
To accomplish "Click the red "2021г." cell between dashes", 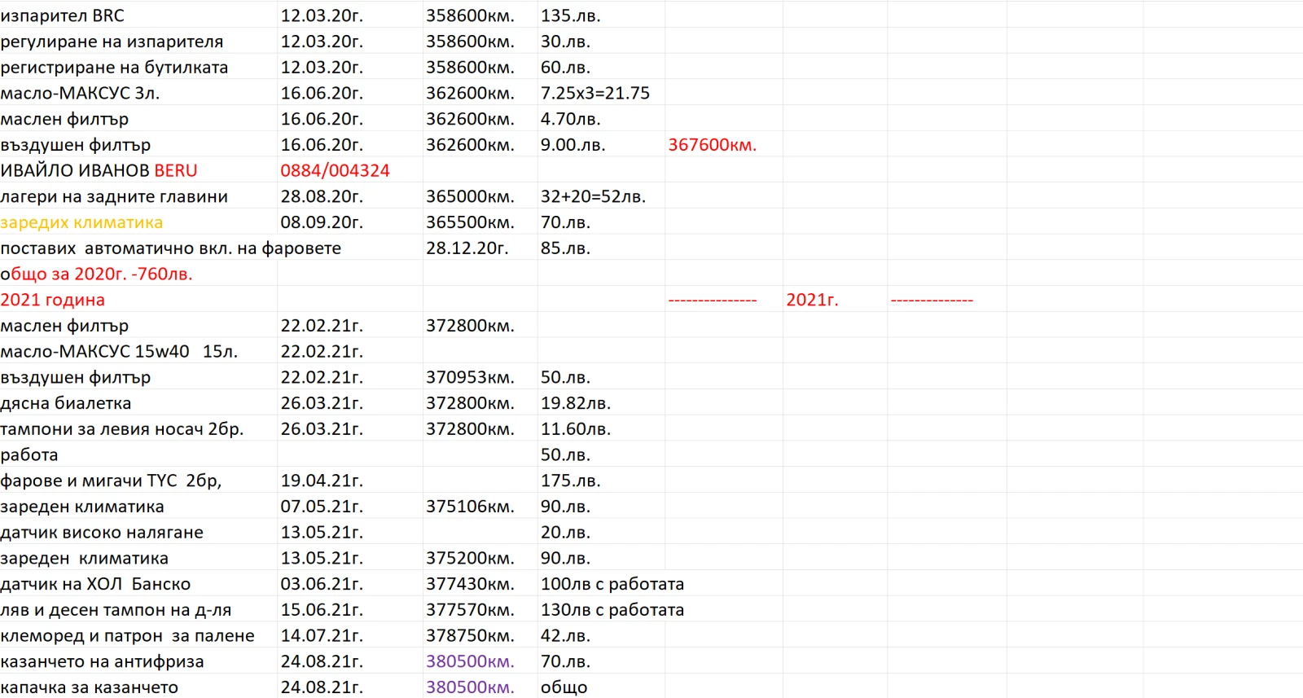I will (x=812, y=300).
